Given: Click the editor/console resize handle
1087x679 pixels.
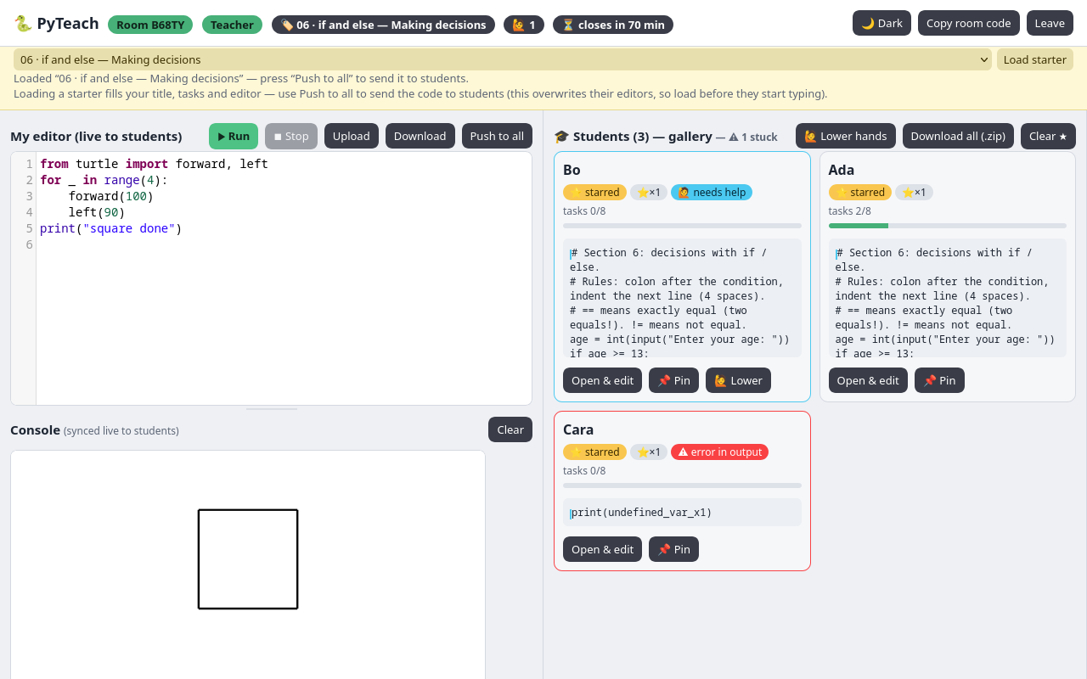Looking at the screenshot, I should tap(272, 409).
